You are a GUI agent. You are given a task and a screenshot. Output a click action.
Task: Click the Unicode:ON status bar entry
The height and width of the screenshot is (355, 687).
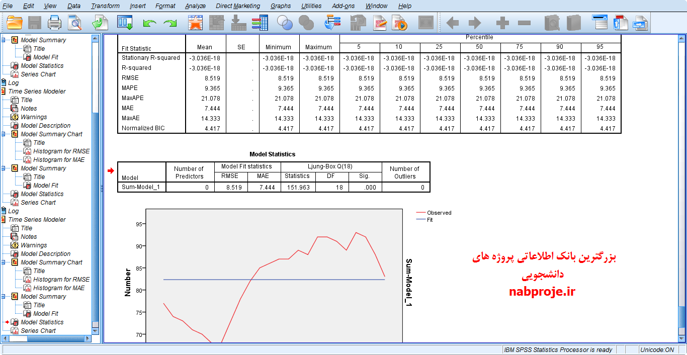[x=657, y=349]
